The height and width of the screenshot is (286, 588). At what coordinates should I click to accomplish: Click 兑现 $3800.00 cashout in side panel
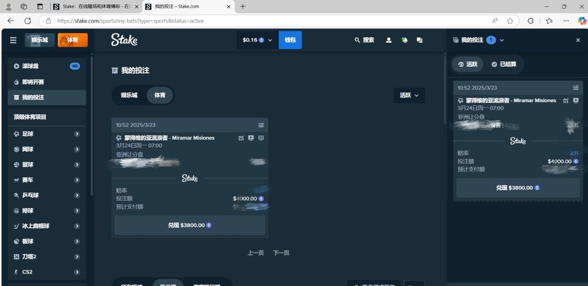(518, 188)
